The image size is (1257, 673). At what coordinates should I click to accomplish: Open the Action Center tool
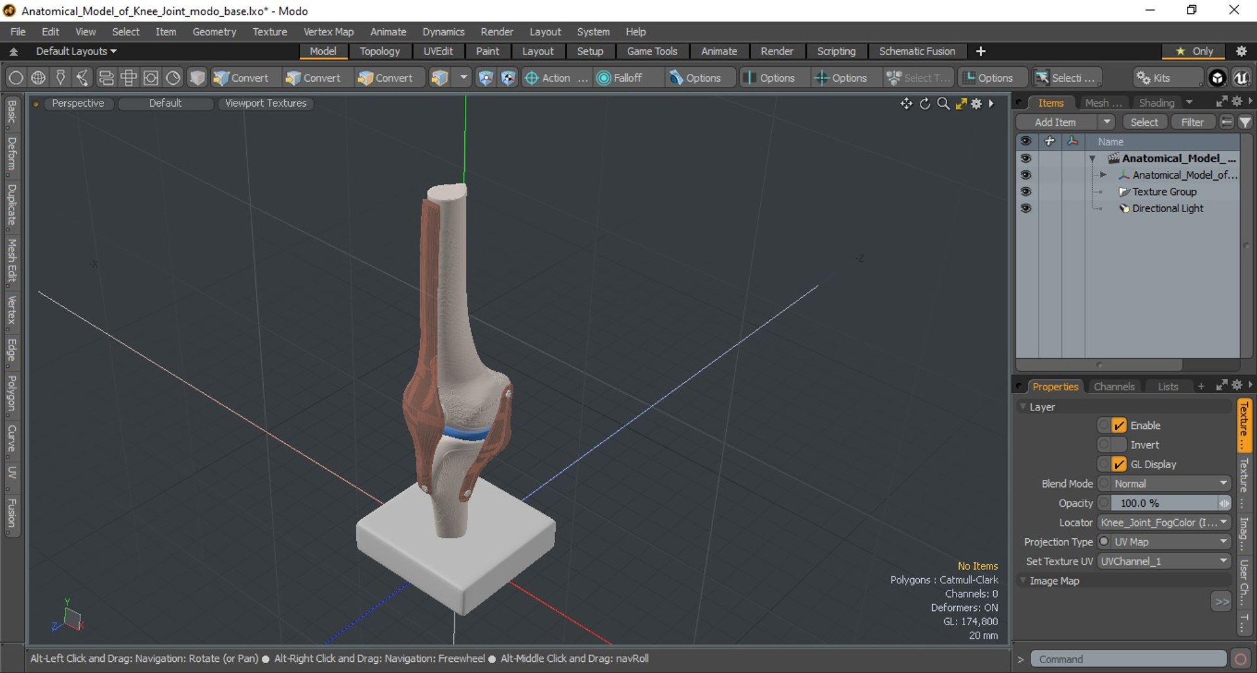[556, 78]
